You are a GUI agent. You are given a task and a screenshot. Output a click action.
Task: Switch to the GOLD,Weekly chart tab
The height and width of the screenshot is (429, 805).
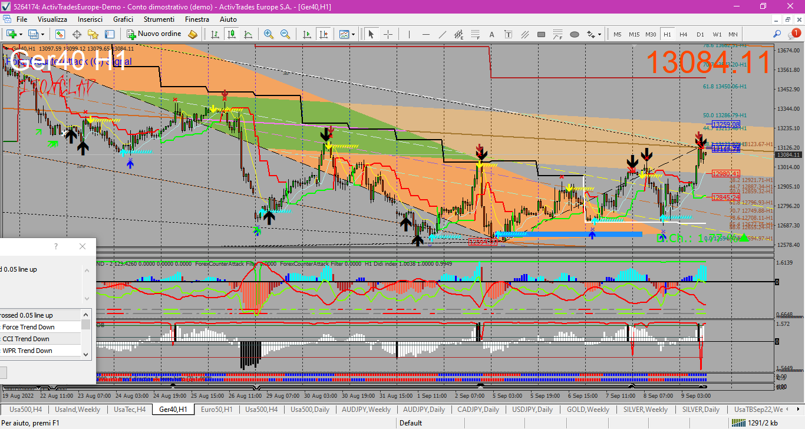(x=588, y=409)
